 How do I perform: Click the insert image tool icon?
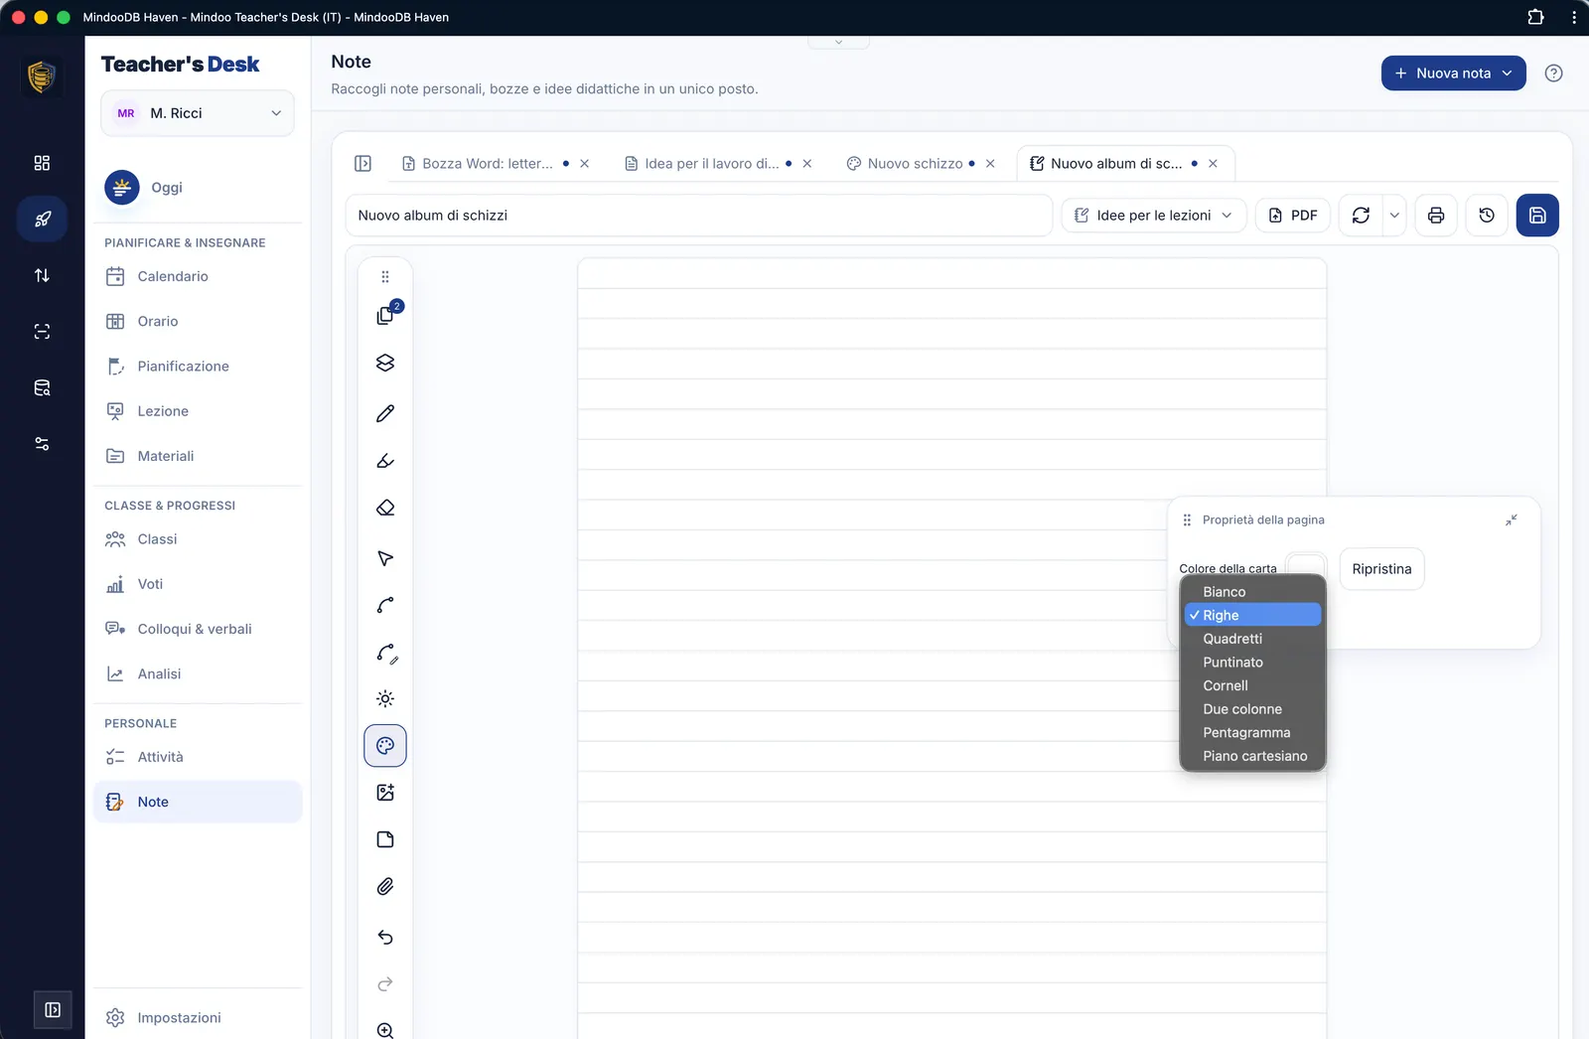(385, 793)
